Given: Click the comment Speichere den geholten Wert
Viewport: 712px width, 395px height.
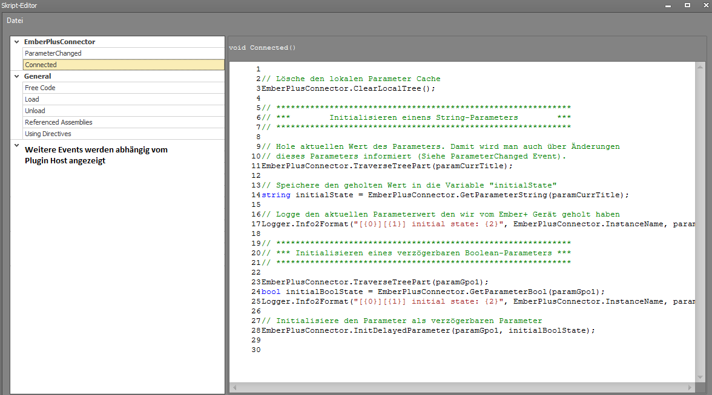Looking at the screenshot, I should [409, 186].
